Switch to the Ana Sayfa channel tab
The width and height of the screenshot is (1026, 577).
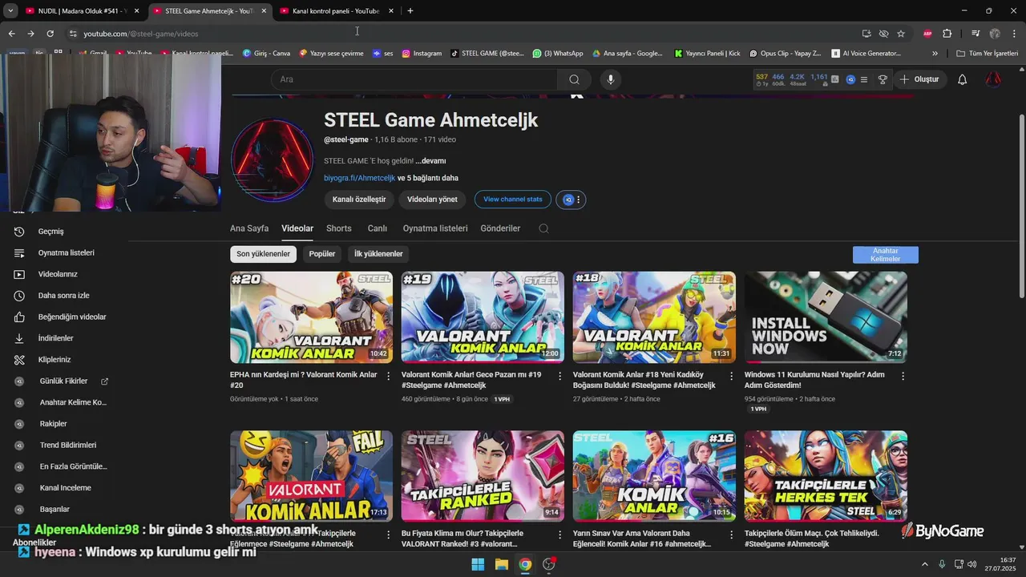click(249, 228)
